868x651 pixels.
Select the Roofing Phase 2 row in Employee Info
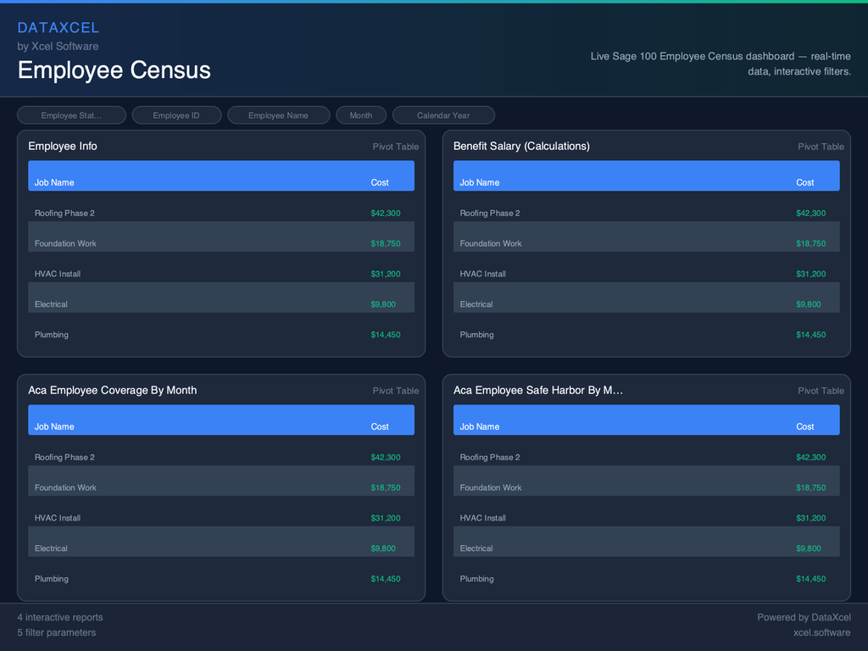220,213
